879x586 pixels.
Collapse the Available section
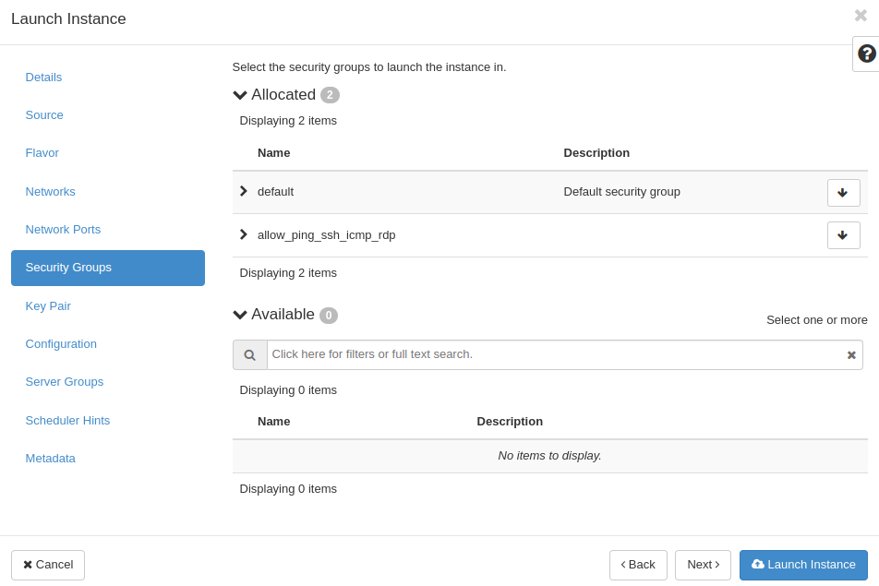(240, 315)
